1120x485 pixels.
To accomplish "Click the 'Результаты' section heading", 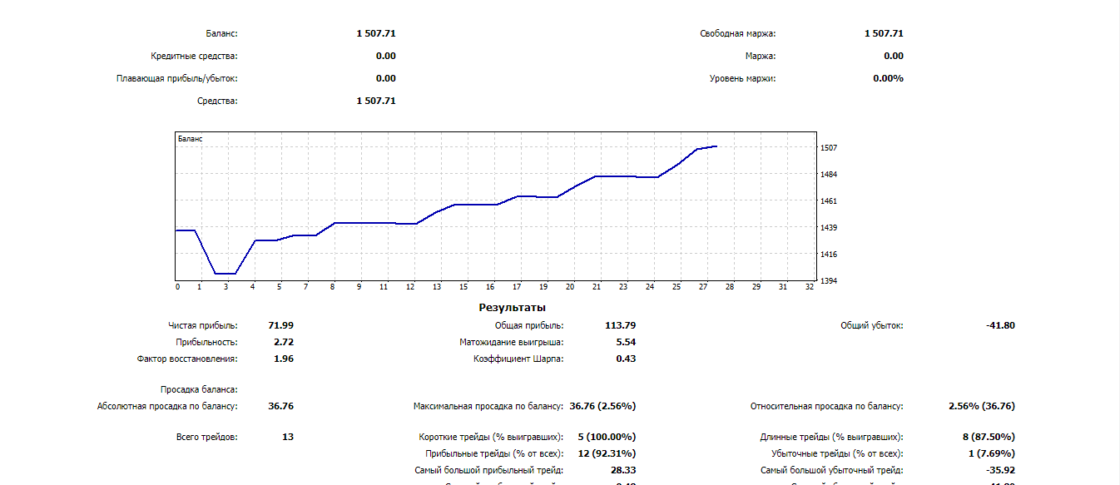I will [x=513, y=308].
